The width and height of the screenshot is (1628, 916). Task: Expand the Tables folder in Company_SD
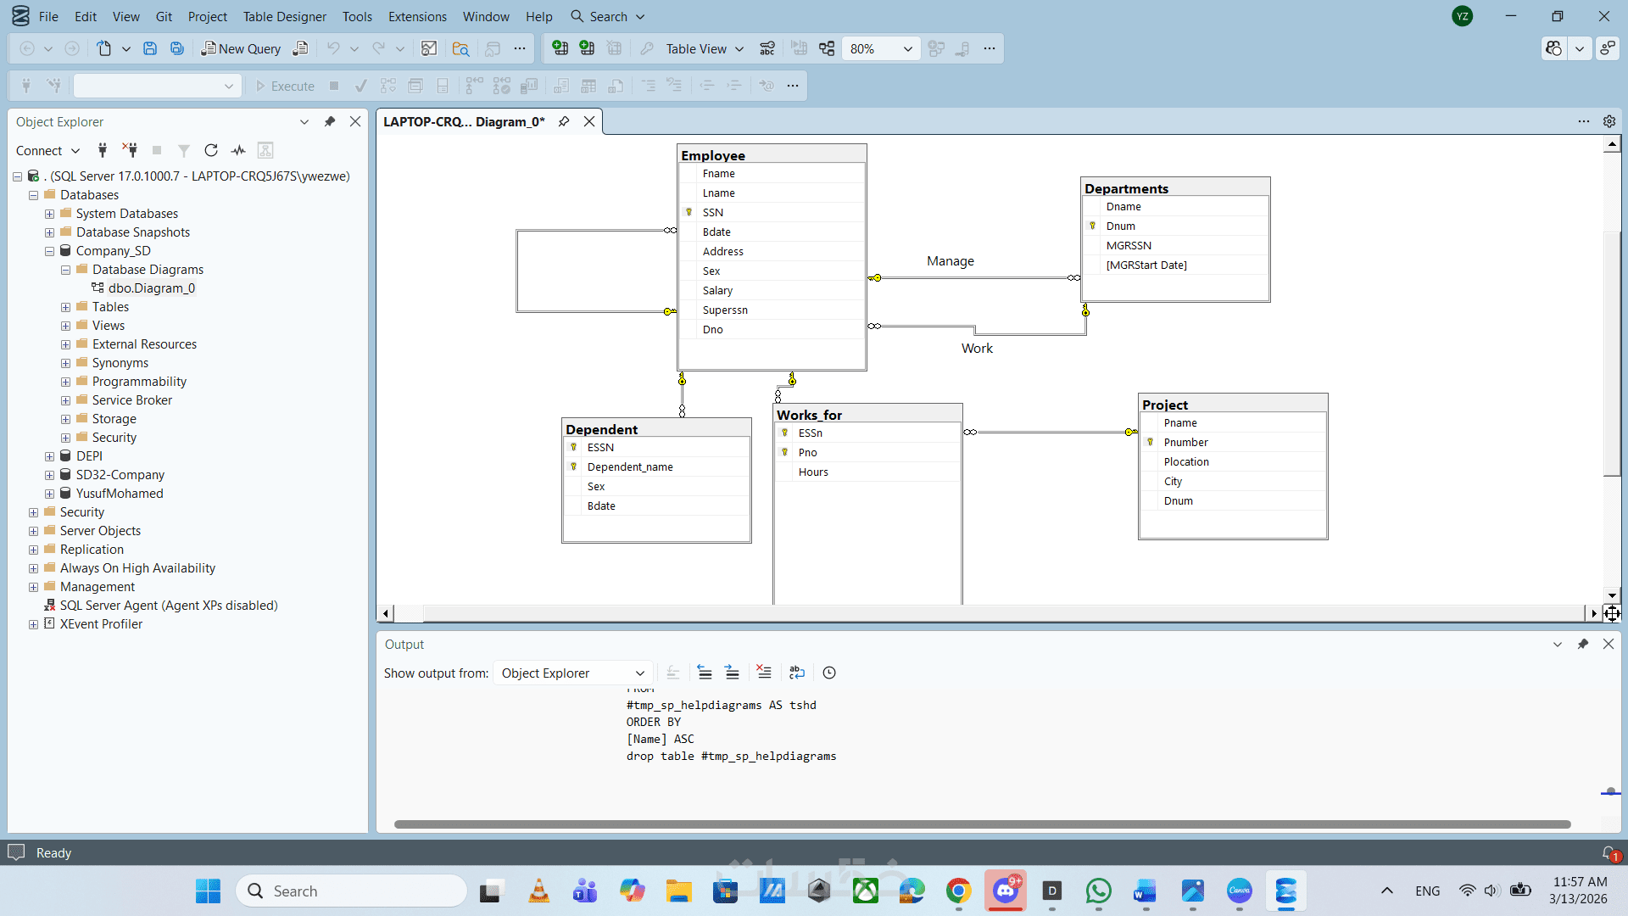click(x=65, y=307)
